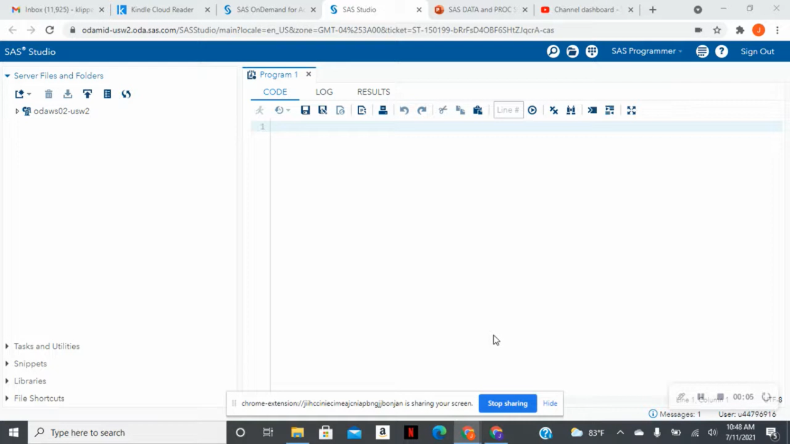This screenshot has width=790, height=444.
Task: Click the Save As icon in code toolbar
Action: point(322,110)
